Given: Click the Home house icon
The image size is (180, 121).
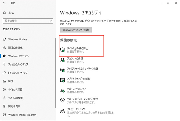Looking at the screenshot, I should point(4,13).
